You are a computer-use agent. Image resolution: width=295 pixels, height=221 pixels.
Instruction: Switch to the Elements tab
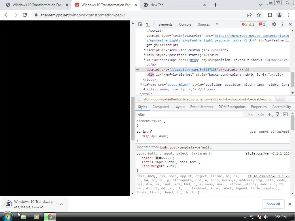click(x=165, y=24)
